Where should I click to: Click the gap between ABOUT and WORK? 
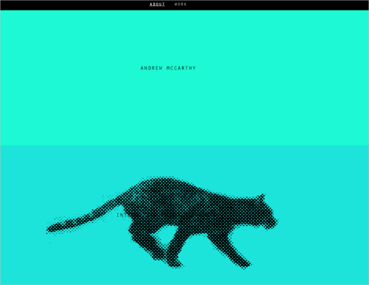pos(170,4)
